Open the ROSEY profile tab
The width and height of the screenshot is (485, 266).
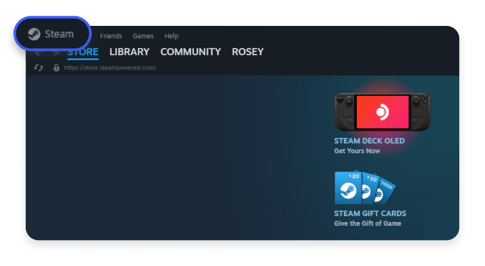(248, 52)
